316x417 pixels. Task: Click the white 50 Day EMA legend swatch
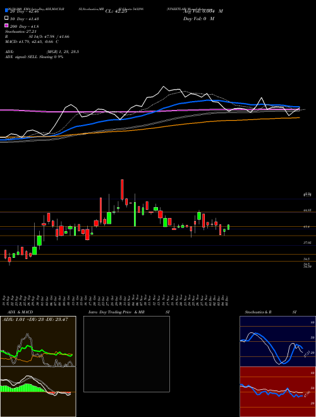coord(6,18)
